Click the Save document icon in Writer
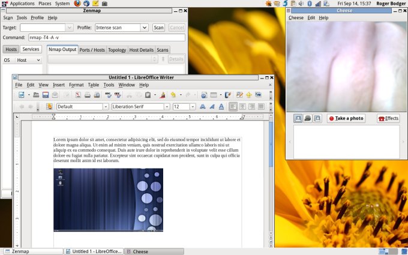Viewport: 408px width, 255px height. point(46,95)
